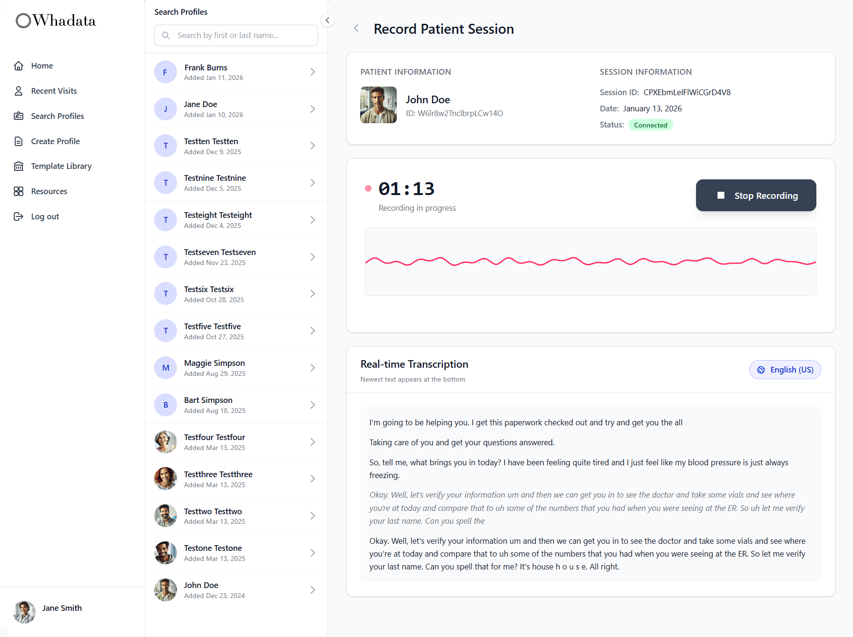Click the Search Profiles badge icon
Screen dimensions: 853x637
[x=19, y=116]
